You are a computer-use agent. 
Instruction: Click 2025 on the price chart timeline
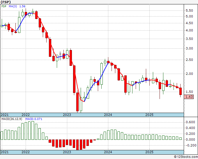tap(149, 115)
